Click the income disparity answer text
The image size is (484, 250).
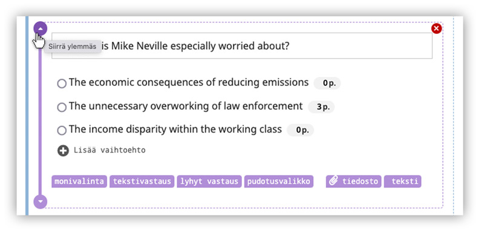tap(175, 130)
